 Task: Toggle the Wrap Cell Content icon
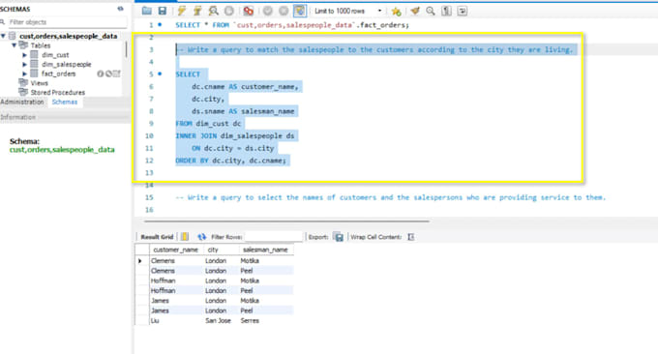[x=411, y=237]
